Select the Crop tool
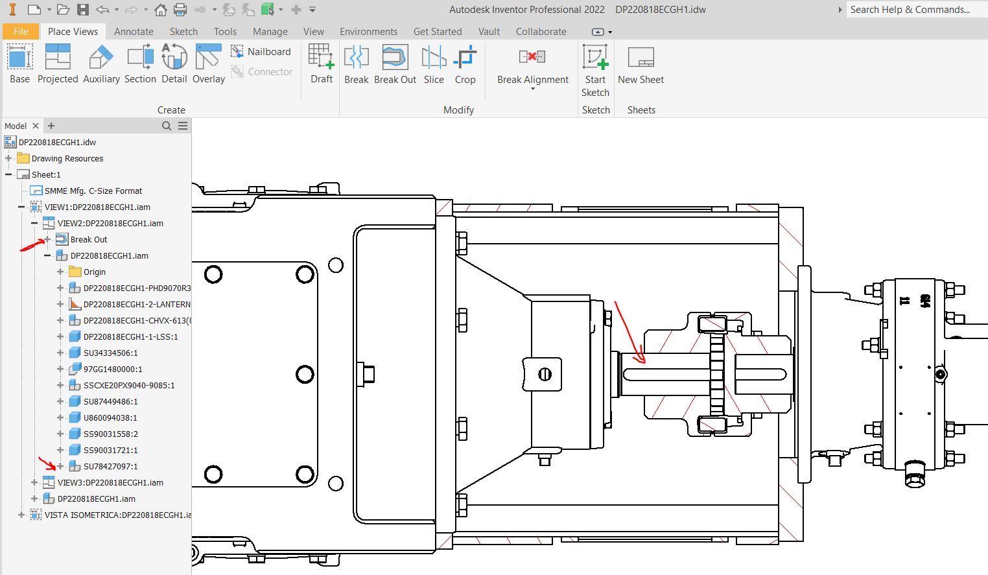Screen dimensions: 988x575 (x=465, y=64)
